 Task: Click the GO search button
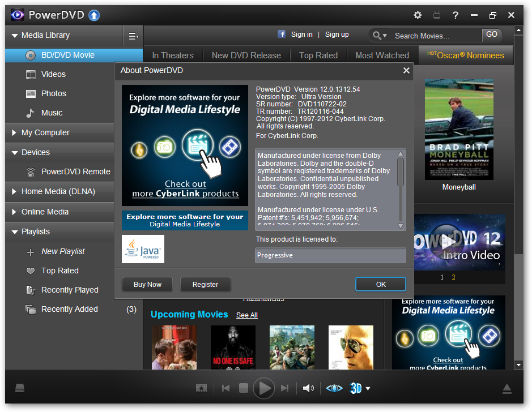click(491, 35)
